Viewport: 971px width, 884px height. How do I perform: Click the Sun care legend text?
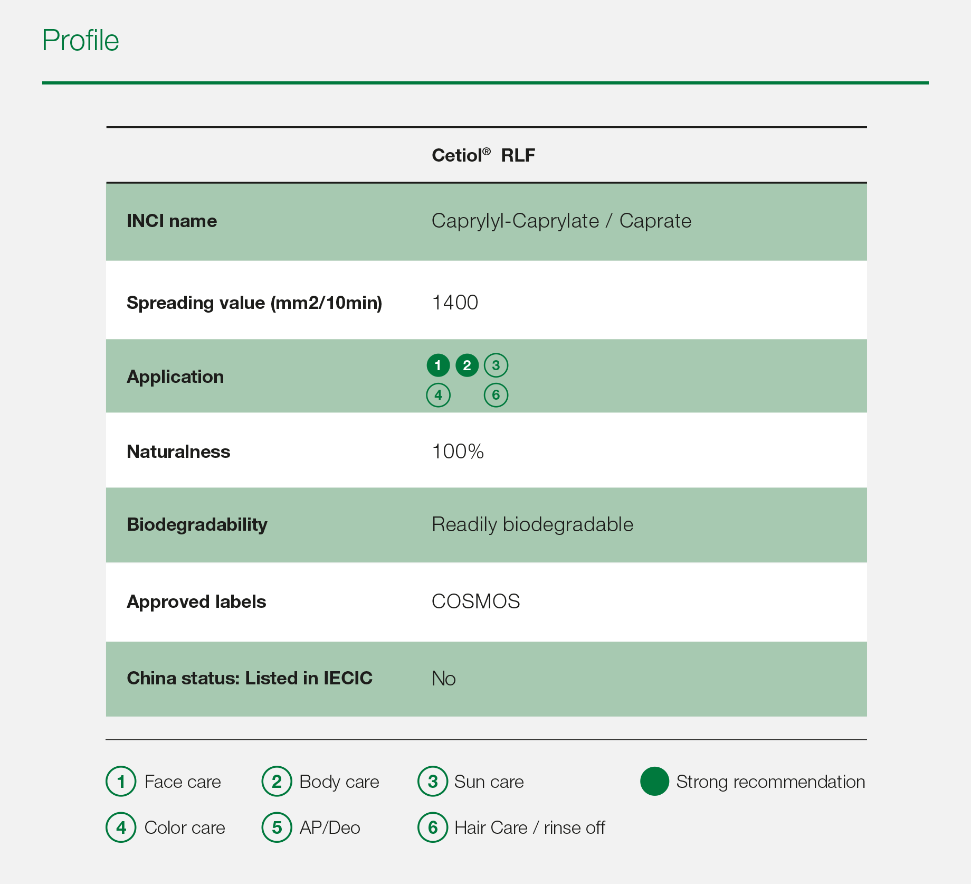click(489, 782)
